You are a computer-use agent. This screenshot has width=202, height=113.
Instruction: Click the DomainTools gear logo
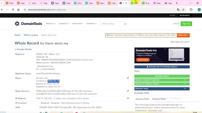pos(17,24)
